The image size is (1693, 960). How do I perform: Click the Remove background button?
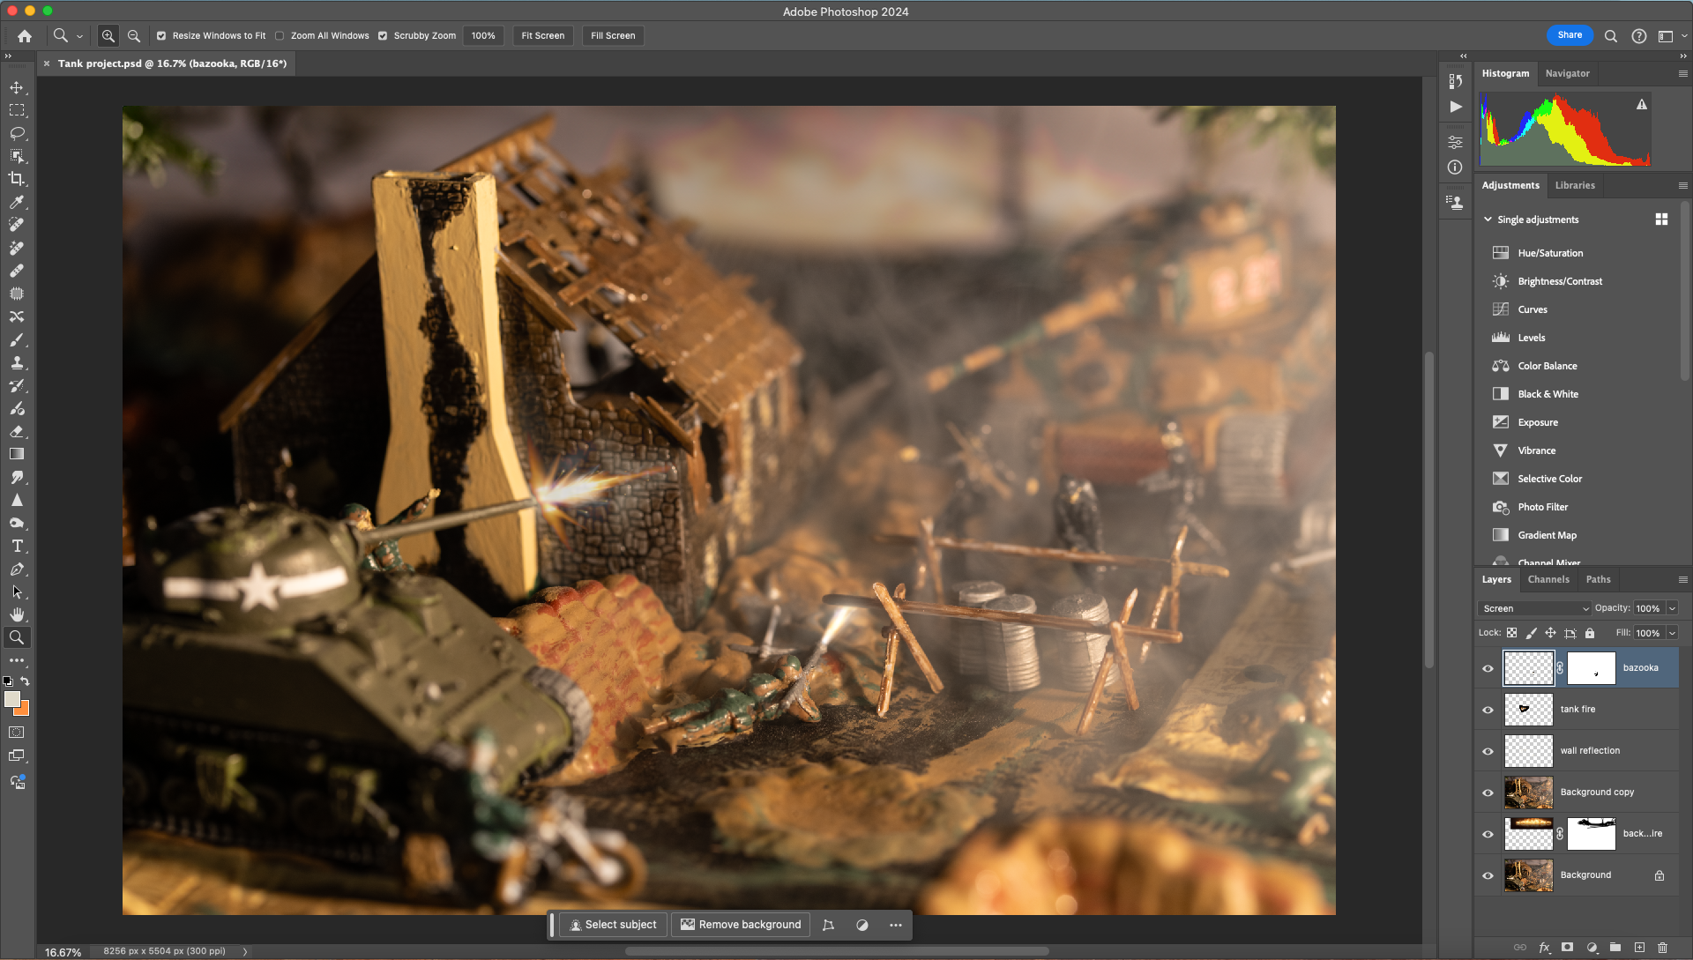(x=741, y=925)
